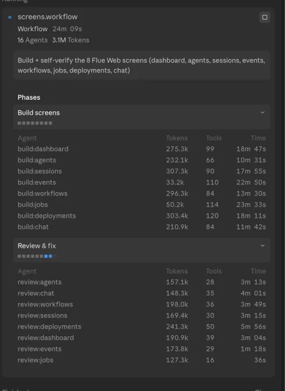Collapse the Build screens phase chevron
The image size is (285, 391).
pyautogui.click(x=263, y=113)
